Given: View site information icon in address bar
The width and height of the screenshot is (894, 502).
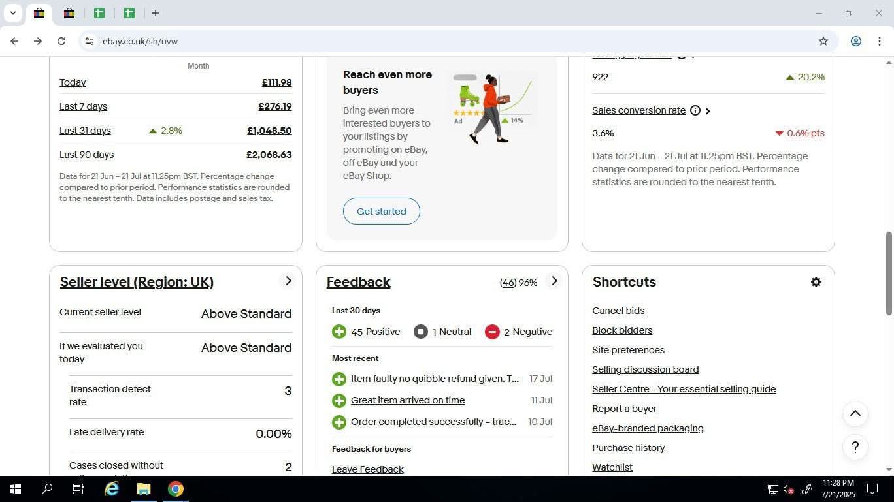Looking at the screenshot, I should [89, 41].
